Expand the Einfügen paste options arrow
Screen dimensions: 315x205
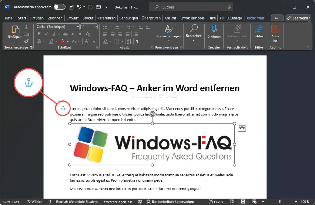coord(15,41)
